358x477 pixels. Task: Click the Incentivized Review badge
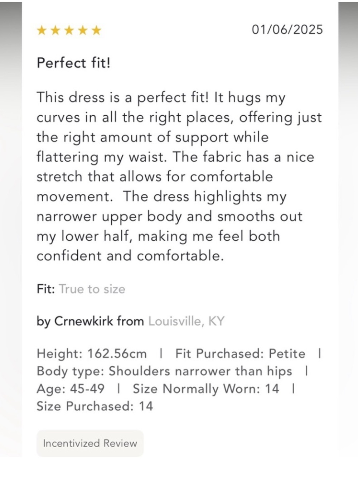click(x=90, y=443)
